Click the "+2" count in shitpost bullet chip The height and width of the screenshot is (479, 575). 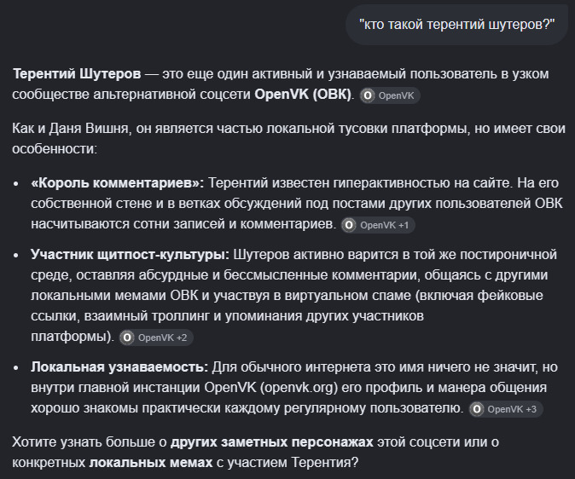pos(181,338)
